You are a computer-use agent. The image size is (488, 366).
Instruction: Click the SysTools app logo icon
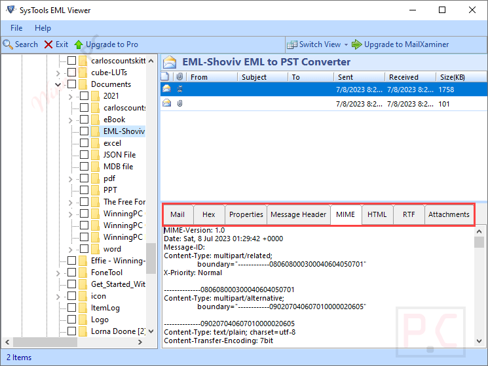click(x=11, y=10)
